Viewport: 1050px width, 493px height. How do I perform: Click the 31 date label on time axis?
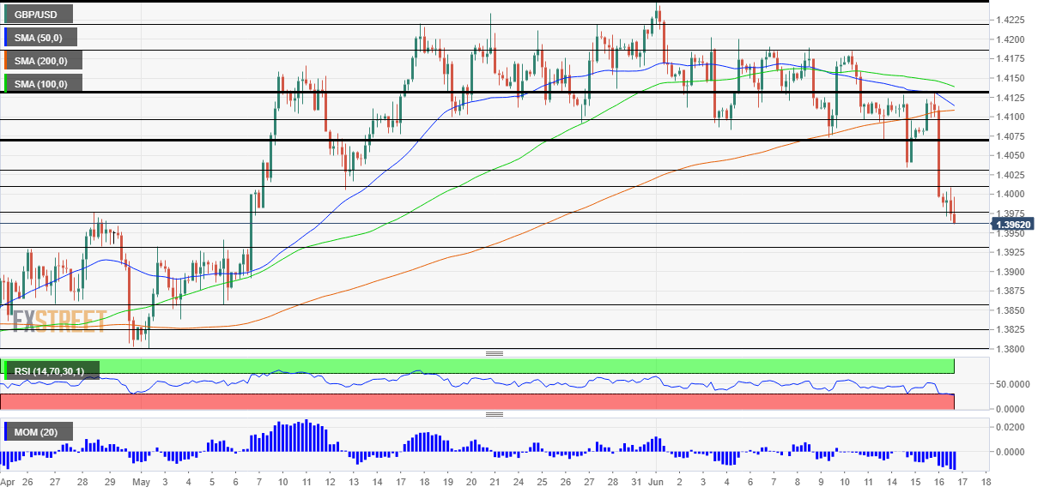tap(634, 483)
